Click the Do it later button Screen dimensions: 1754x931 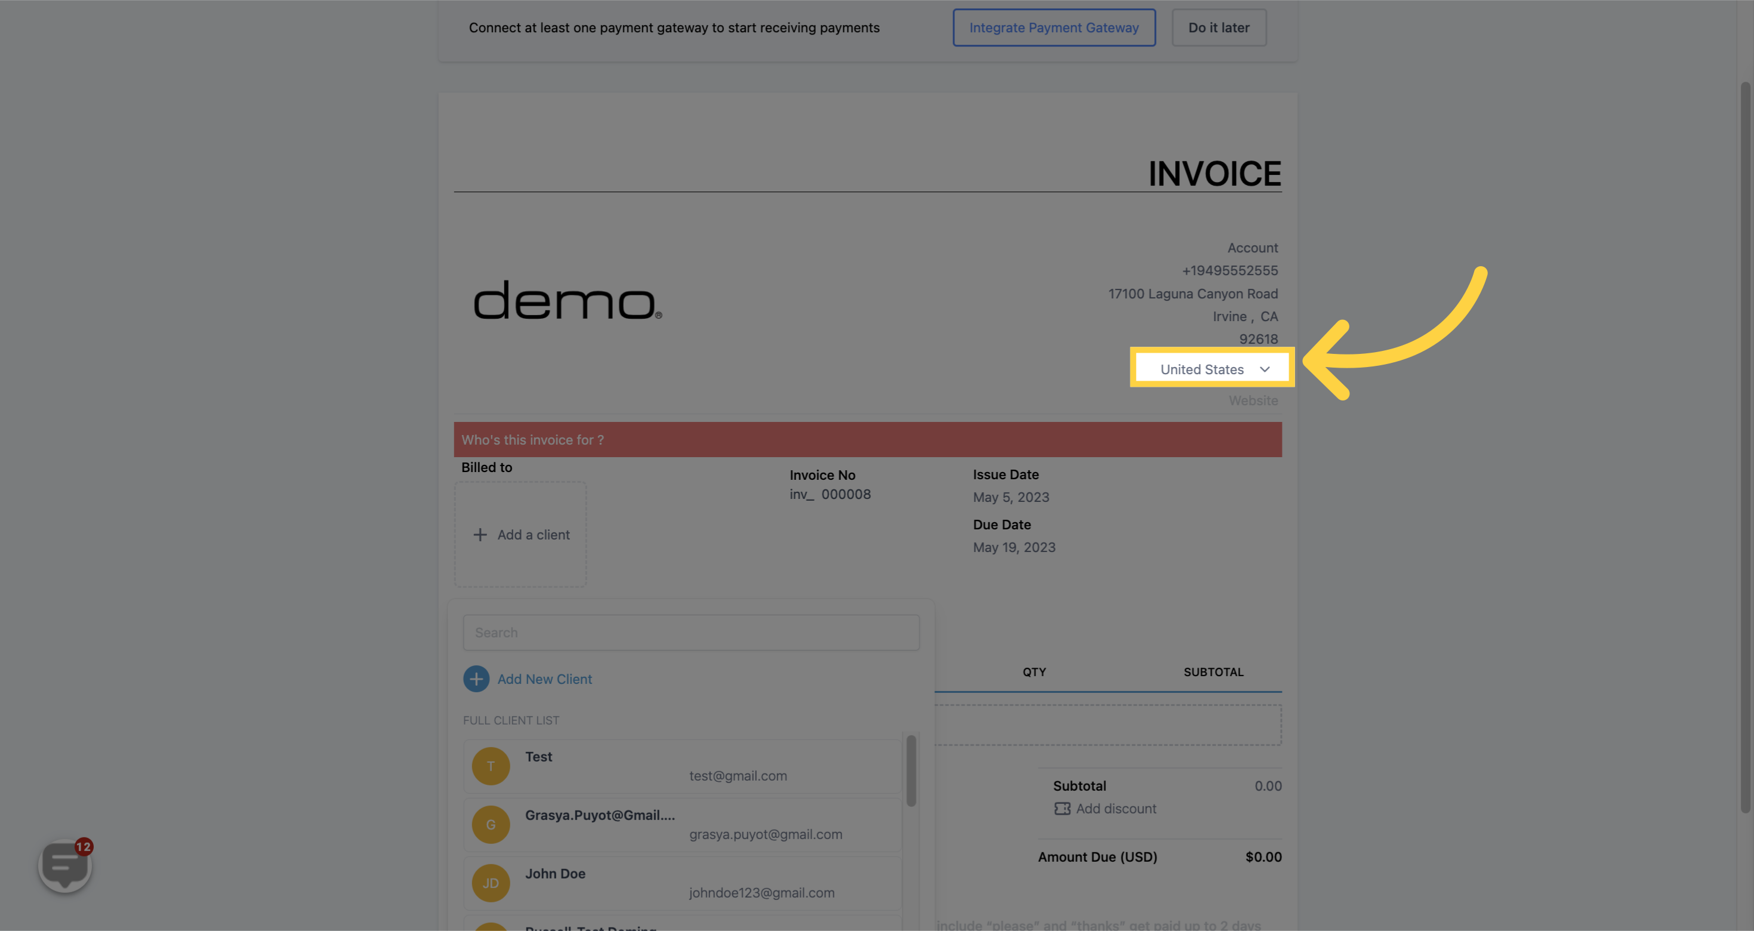(x=1218, y=28)
